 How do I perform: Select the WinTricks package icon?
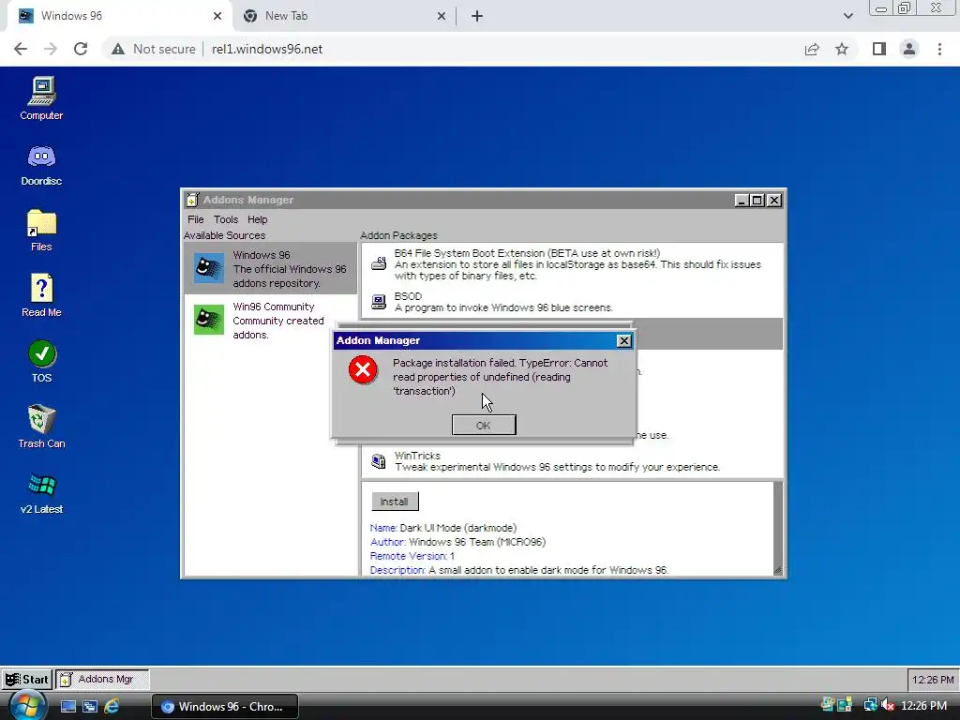pos(379,461)
